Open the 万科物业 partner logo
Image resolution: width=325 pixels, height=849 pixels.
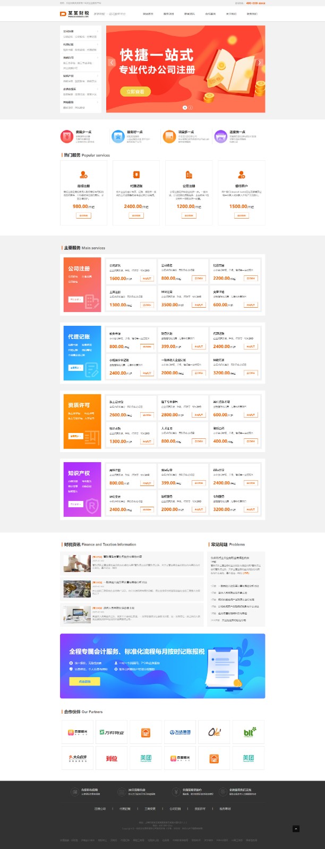coord(112,732)
